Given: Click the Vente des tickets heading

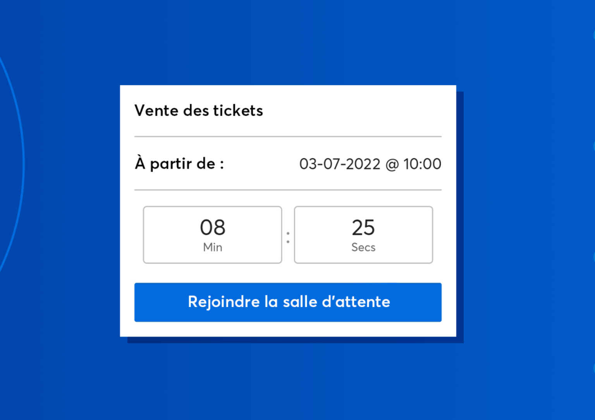Looking at the screenshot, I should (198, 111).
